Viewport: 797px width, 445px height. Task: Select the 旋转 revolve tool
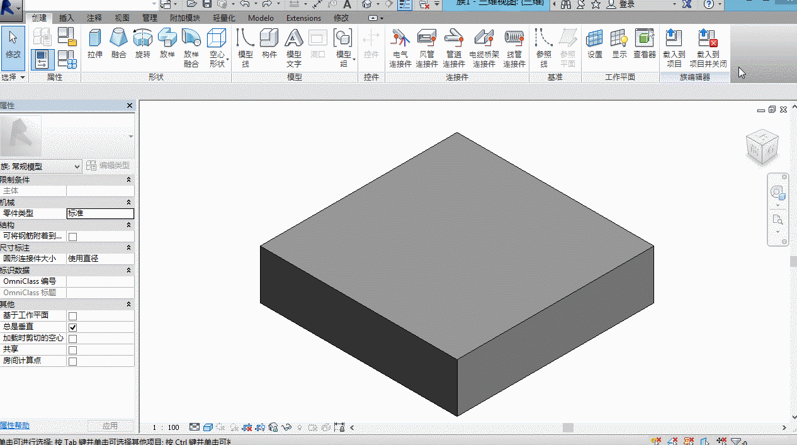coord(143,44)
